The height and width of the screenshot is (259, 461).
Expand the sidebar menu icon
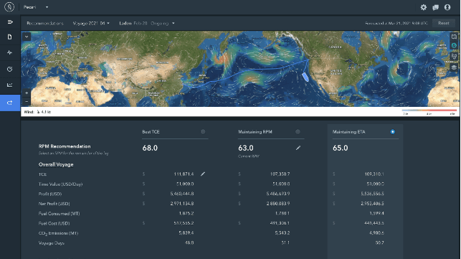pos(10,22)
